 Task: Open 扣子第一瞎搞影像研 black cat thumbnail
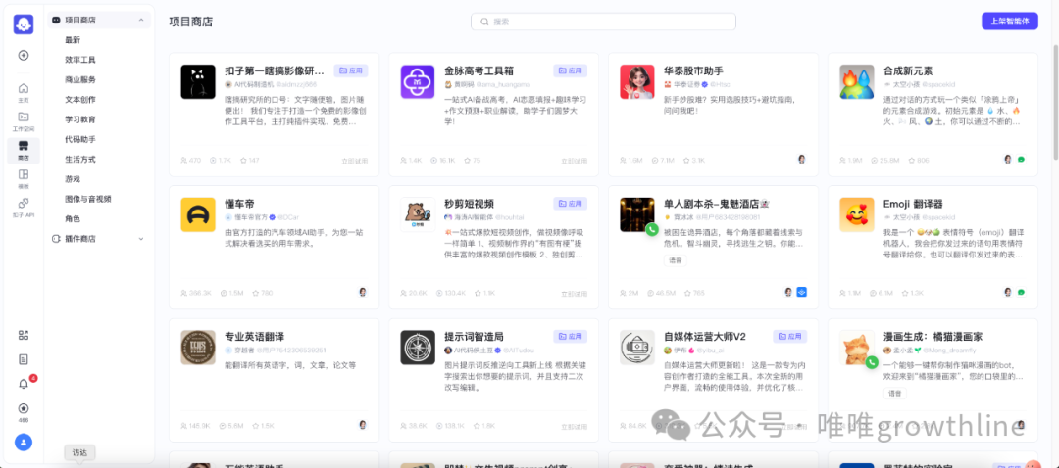198,81
